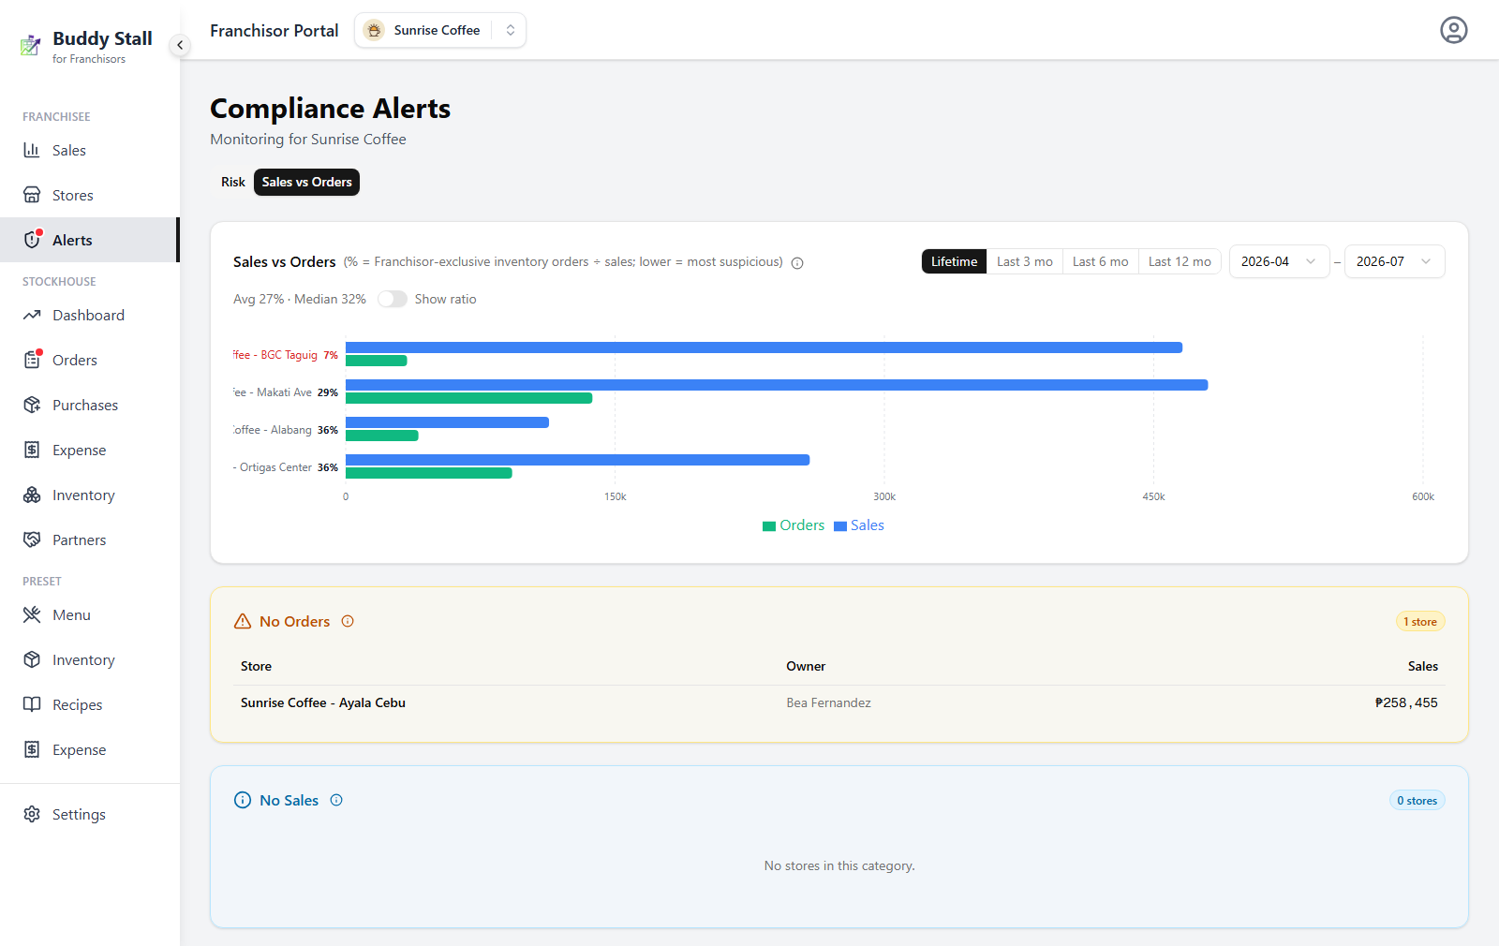
Task: Switch to the Risk tab
Action: pyautogui.click(x=233, y=182)
